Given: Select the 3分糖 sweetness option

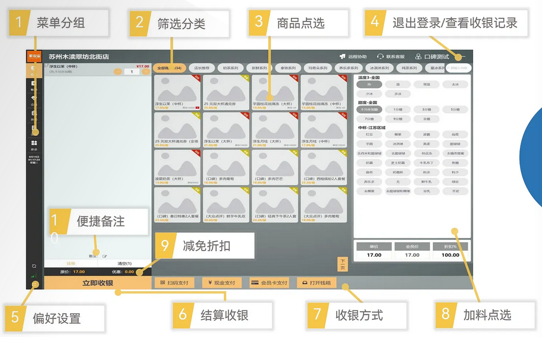Looking at the screenshot, I should [x=426, y=110].
